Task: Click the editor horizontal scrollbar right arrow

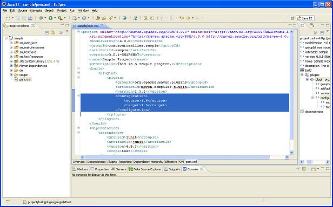Action: tap(287, 157)
